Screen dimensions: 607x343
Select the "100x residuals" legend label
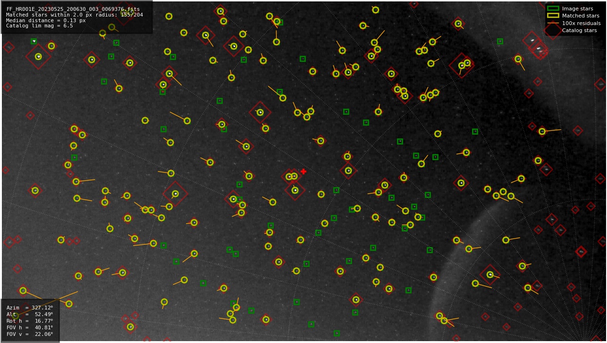(x=581, y=23)
